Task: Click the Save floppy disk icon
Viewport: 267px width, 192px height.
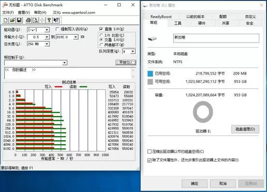Action: [x=19, y=20]
